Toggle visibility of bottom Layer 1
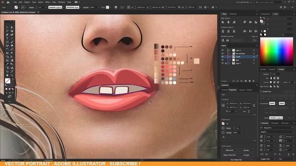The width and height of the screenshot is (296, 166). tap(222, 63)
